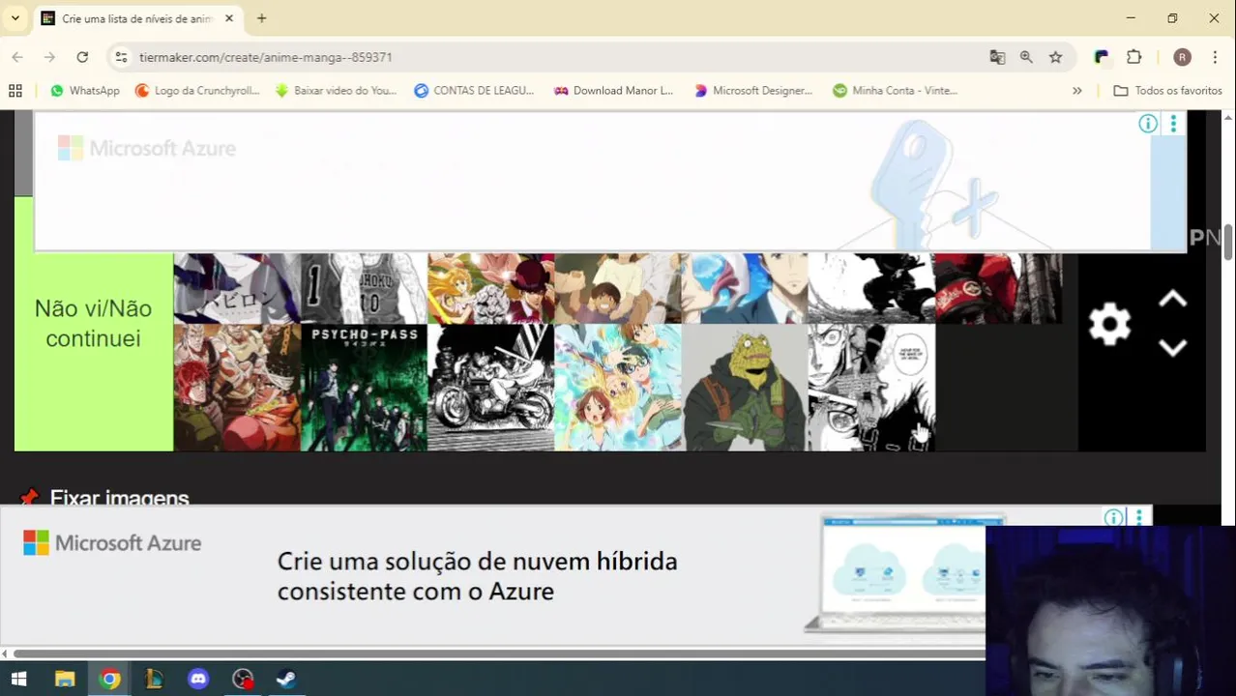This screenshot has height=696, width=1236.
Task: Go back to previous page
Action: 17,57
